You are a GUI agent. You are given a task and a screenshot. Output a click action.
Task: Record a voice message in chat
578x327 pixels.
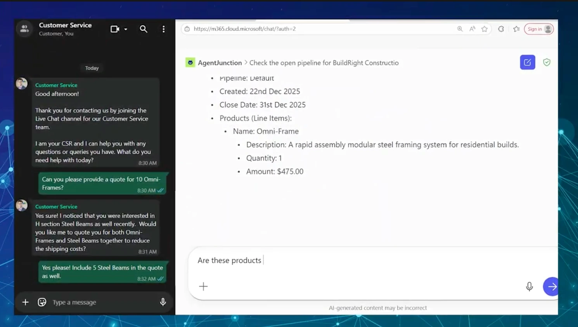(x=163, y=302)
